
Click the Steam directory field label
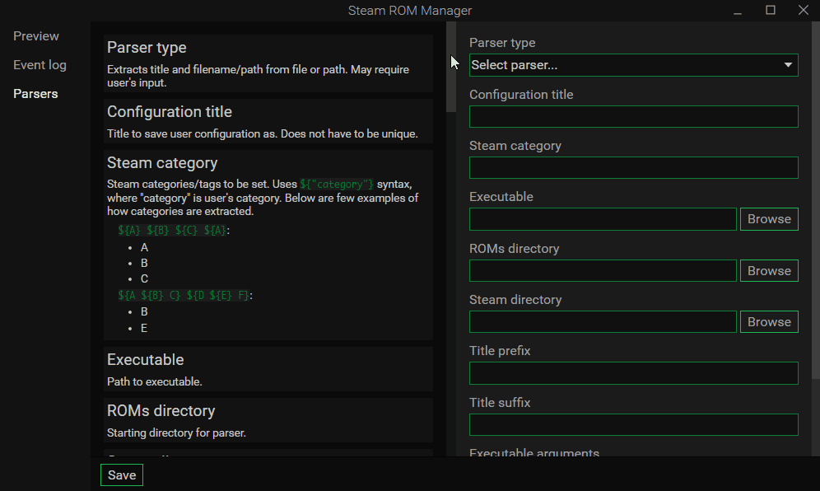point(515,299)
